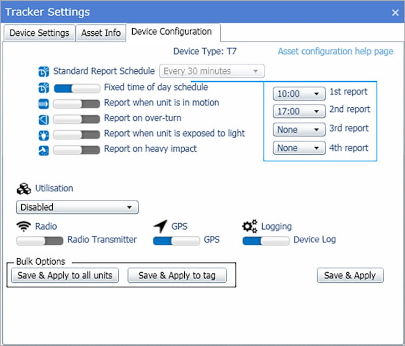Enable Report when unit is in motion

(x=76, y=104)
